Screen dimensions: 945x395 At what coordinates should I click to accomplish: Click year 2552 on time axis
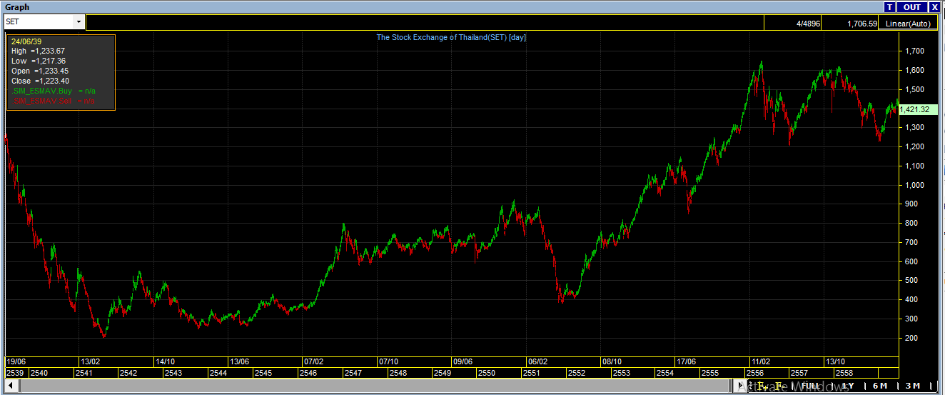click(576, 373)
